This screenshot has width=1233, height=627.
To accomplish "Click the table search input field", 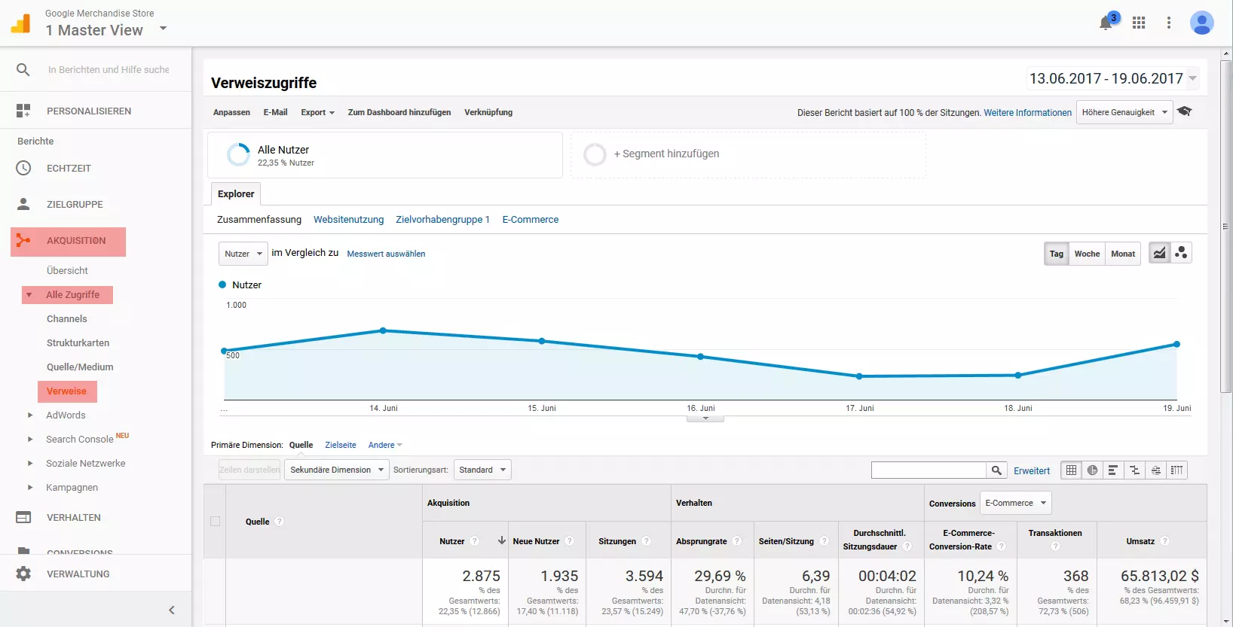I will (x=929, y=470).
